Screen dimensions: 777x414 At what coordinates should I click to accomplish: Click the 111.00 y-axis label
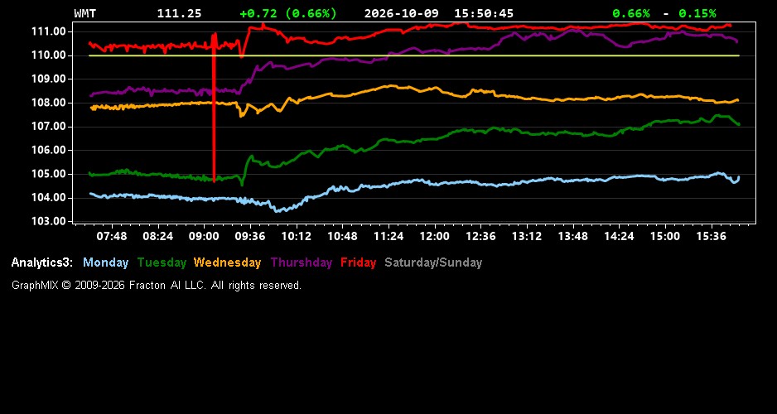coord(49,31)
